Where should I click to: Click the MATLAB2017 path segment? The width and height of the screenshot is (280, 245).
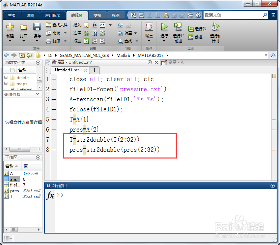[x=150, y=56]
